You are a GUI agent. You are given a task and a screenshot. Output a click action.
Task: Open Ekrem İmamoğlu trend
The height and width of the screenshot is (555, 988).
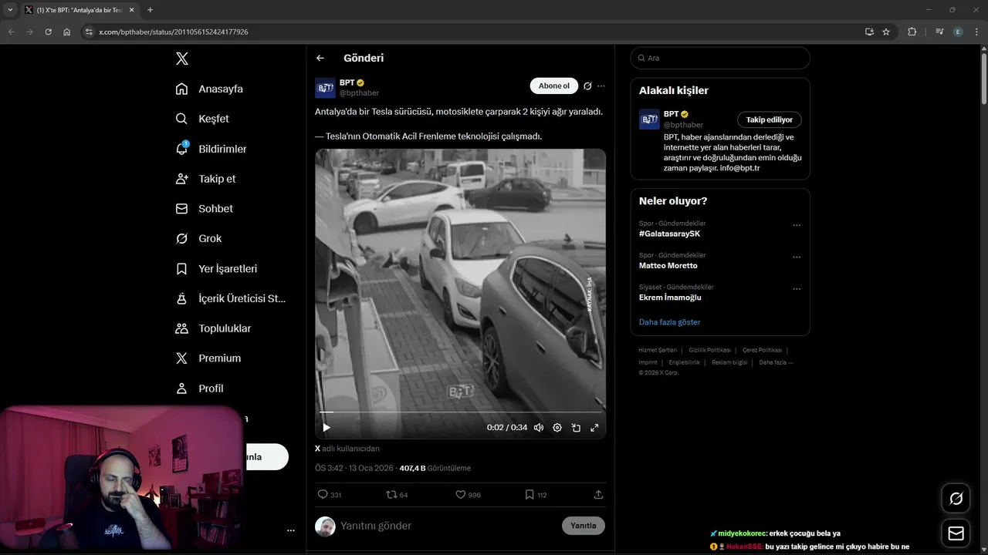click(x=670, y=298)
